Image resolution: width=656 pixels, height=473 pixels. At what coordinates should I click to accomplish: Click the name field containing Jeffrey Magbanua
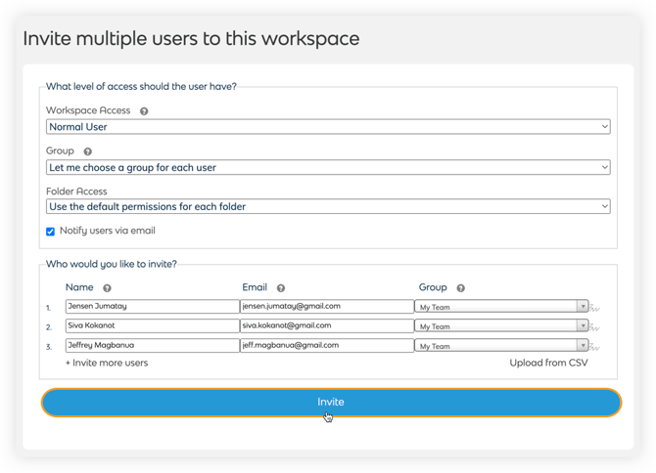153,346
